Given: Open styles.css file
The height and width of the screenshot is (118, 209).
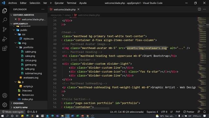Looking at the screenshot, I should [x=28, y=39].
